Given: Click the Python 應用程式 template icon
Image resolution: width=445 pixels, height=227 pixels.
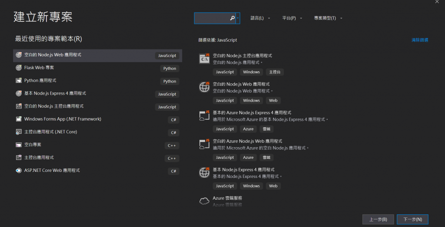Looking at the screenshot, I should click(19, 80).
